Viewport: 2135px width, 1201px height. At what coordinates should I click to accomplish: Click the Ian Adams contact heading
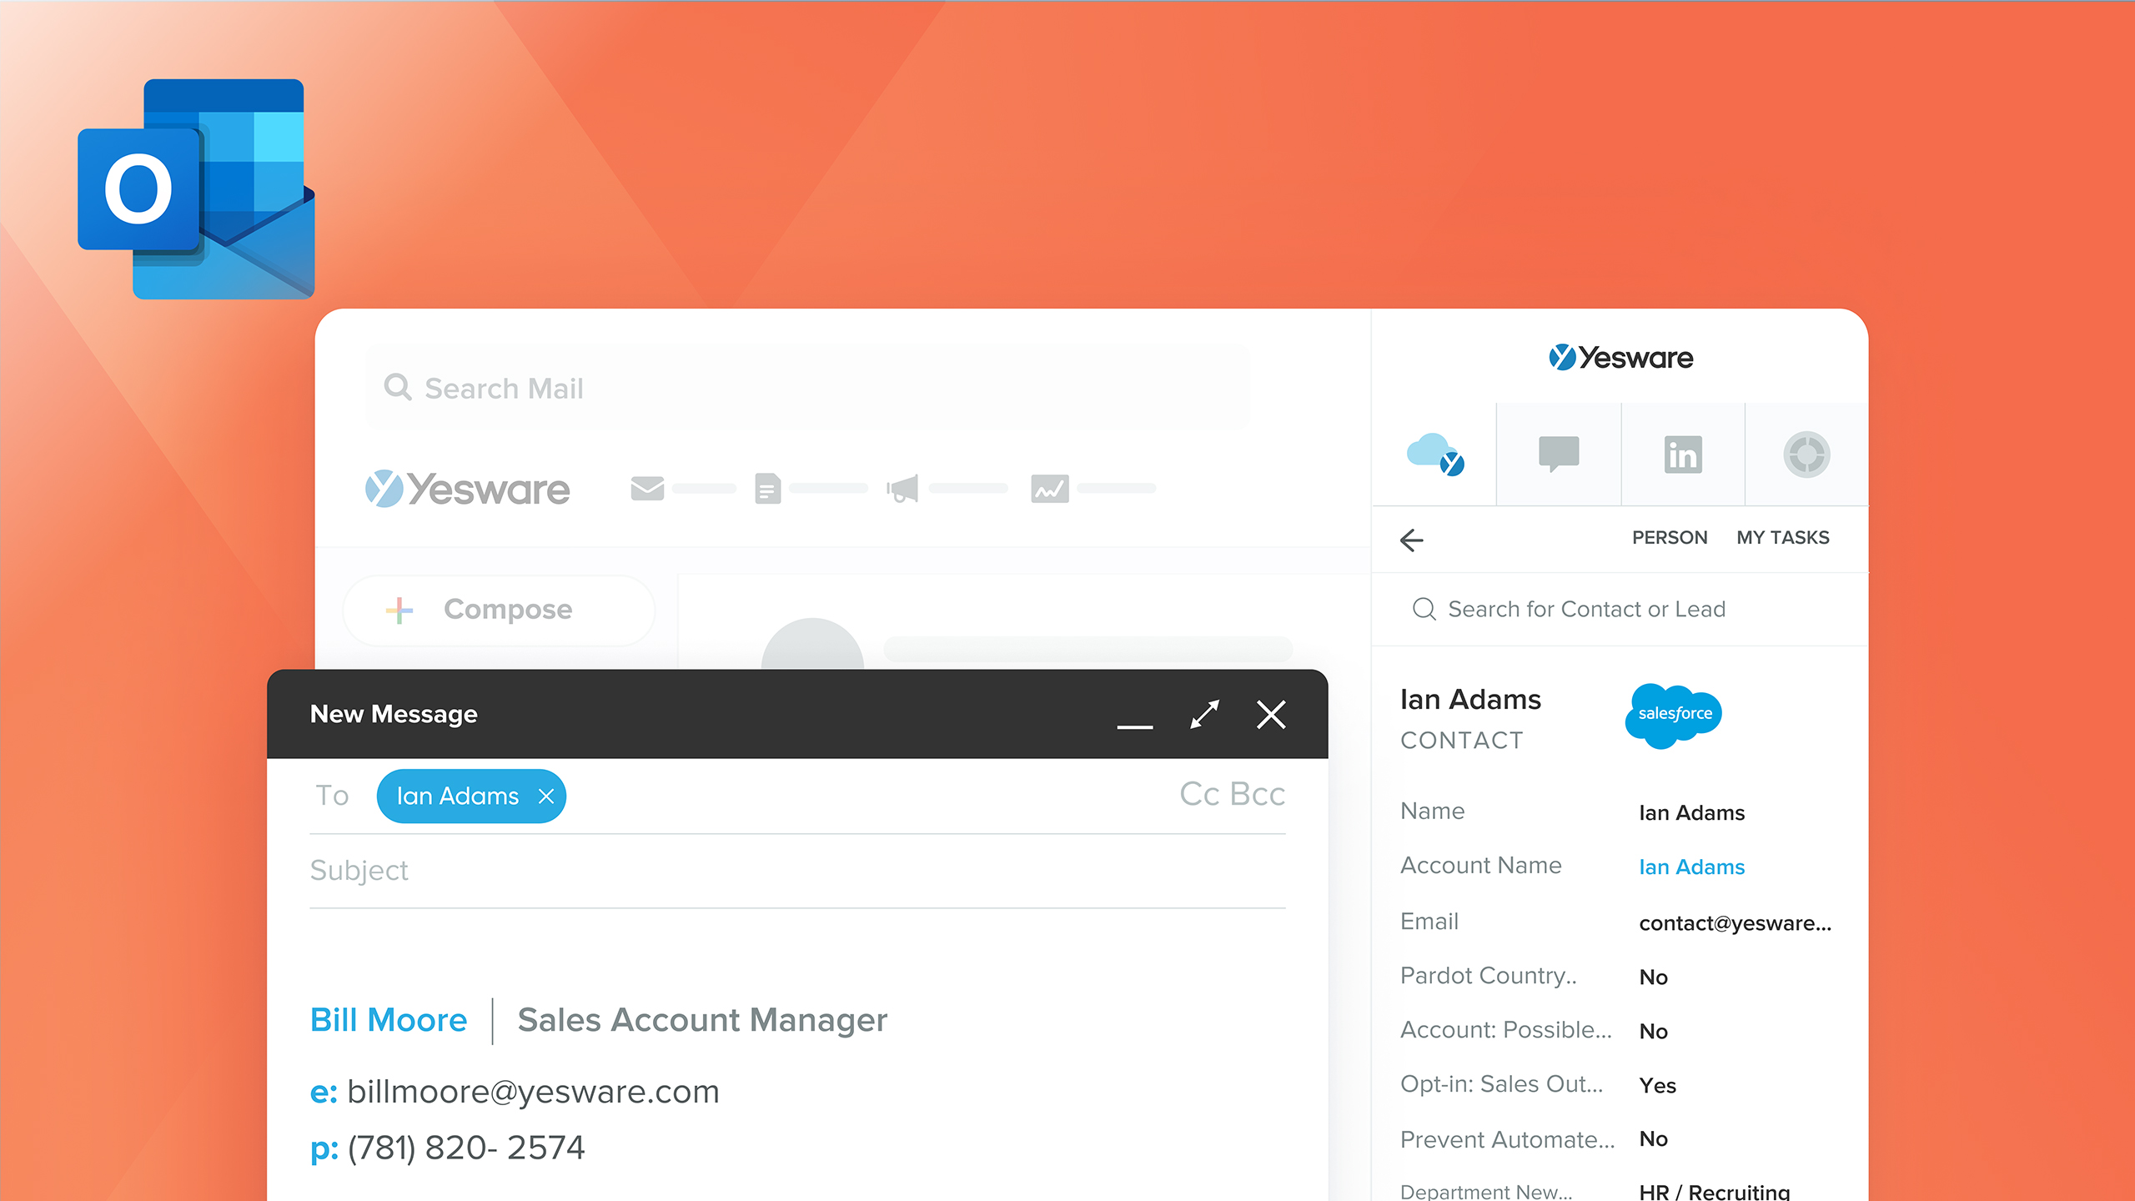(x=1470, y=700)
